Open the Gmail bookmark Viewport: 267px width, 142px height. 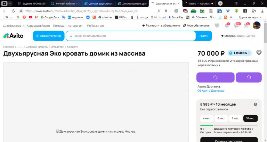coord(37,17)
